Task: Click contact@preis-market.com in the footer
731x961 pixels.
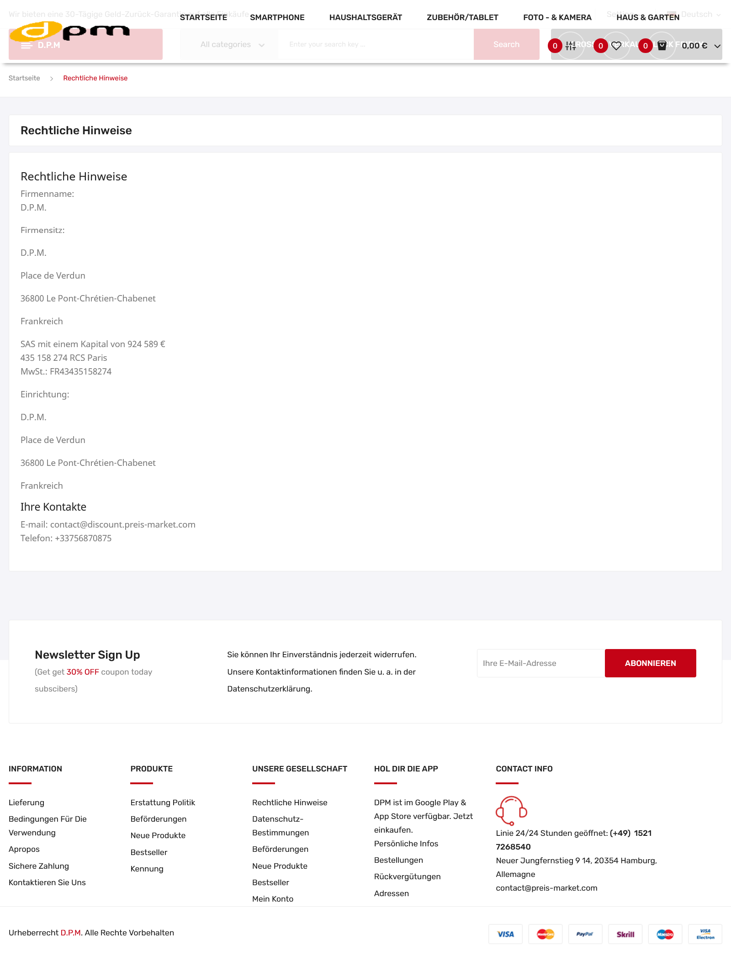Action: [546, 888]
